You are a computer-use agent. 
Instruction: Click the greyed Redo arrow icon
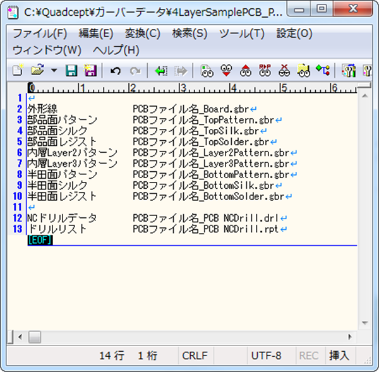point(135,71)
